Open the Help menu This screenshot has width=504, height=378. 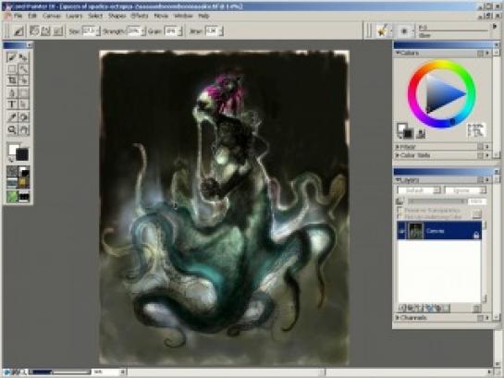[203, 16]
